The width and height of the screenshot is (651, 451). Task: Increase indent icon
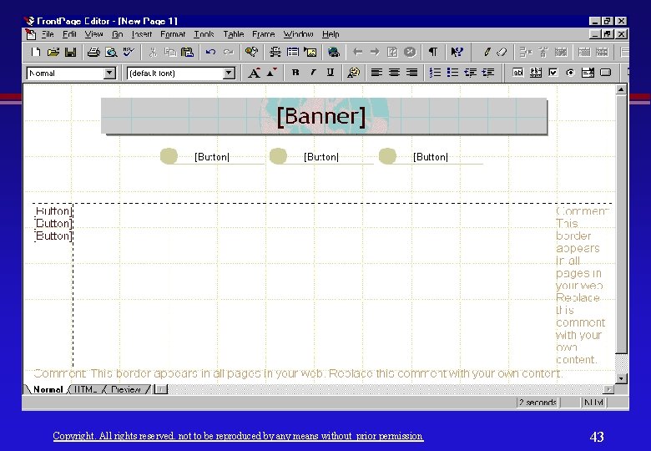[488, 73]
